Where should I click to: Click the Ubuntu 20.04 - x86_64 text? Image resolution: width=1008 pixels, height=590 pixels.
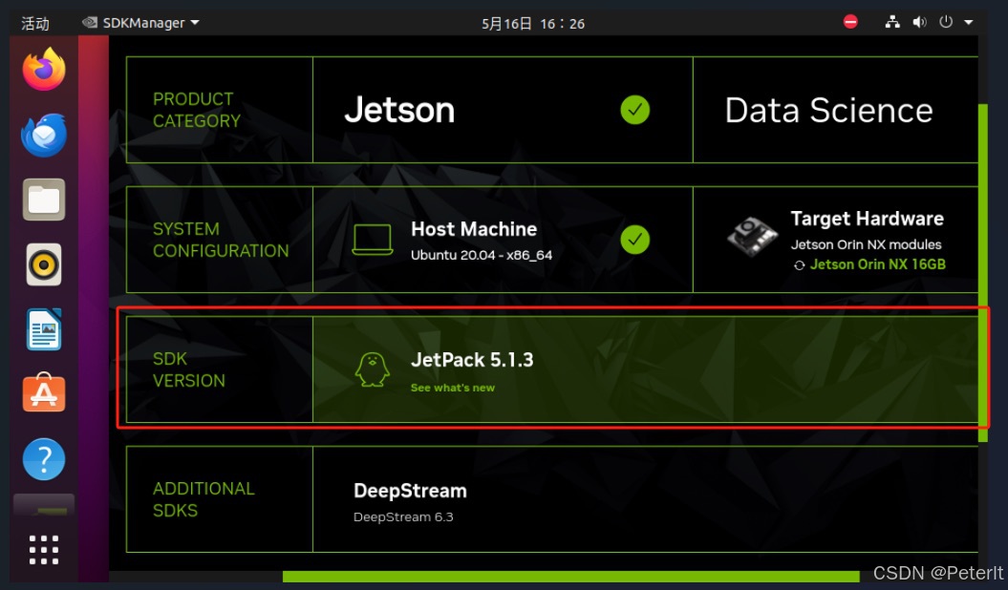click(482, 255)
